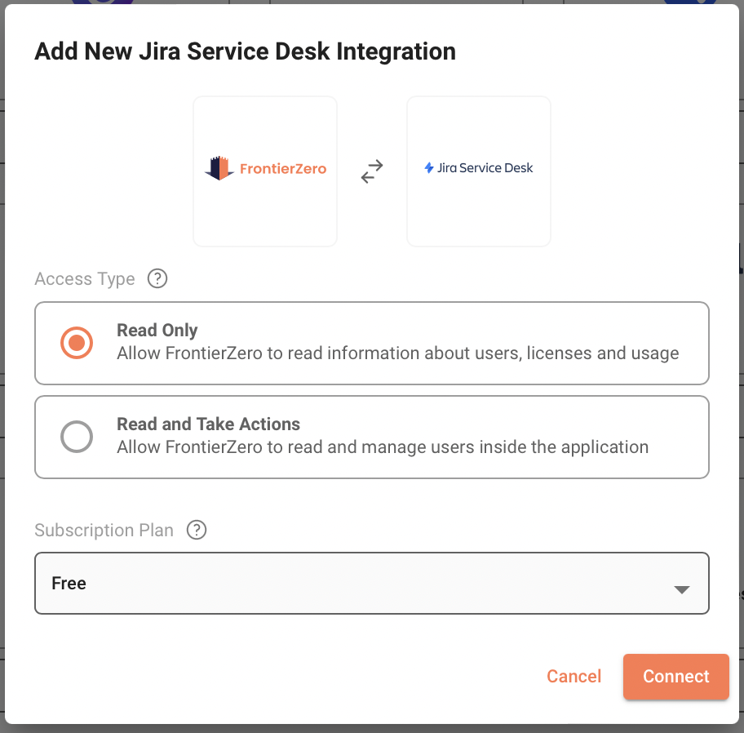
Task: Click the Jira lightning bolt icon
Action: (x=429, y=168)
